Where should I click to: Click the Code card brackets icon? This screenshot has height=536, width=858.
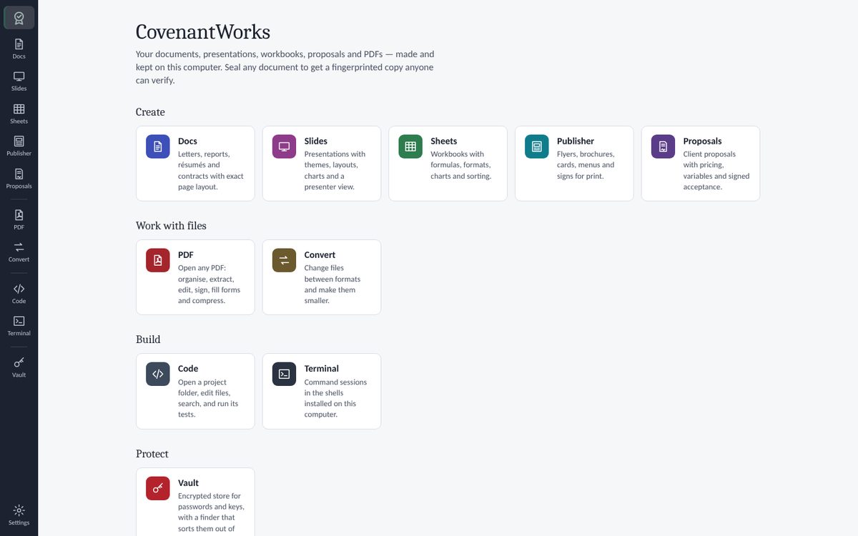point(158,374)
